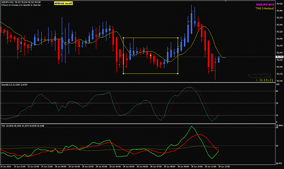Click the stochastic 50 level axis label
This screenshot has height=169, width=284.
point(277,103)
